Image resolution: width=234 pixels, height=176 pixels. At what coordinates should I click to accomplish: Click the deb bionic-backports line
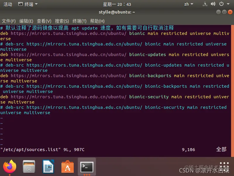coord(115,78)
